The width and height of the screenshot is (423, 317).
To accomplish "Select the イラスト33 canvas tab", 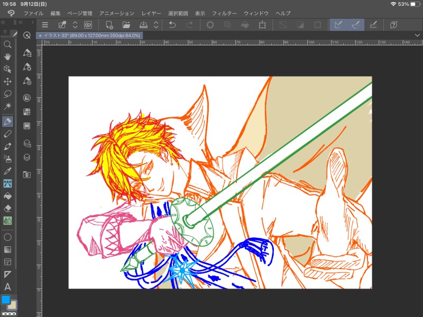I will coord(91,35).
